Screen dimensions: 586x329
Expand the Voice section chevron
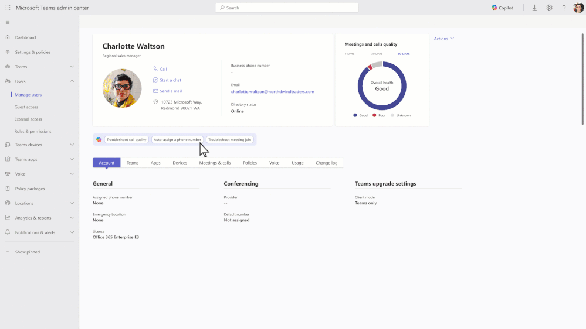(x=72, y=174)
